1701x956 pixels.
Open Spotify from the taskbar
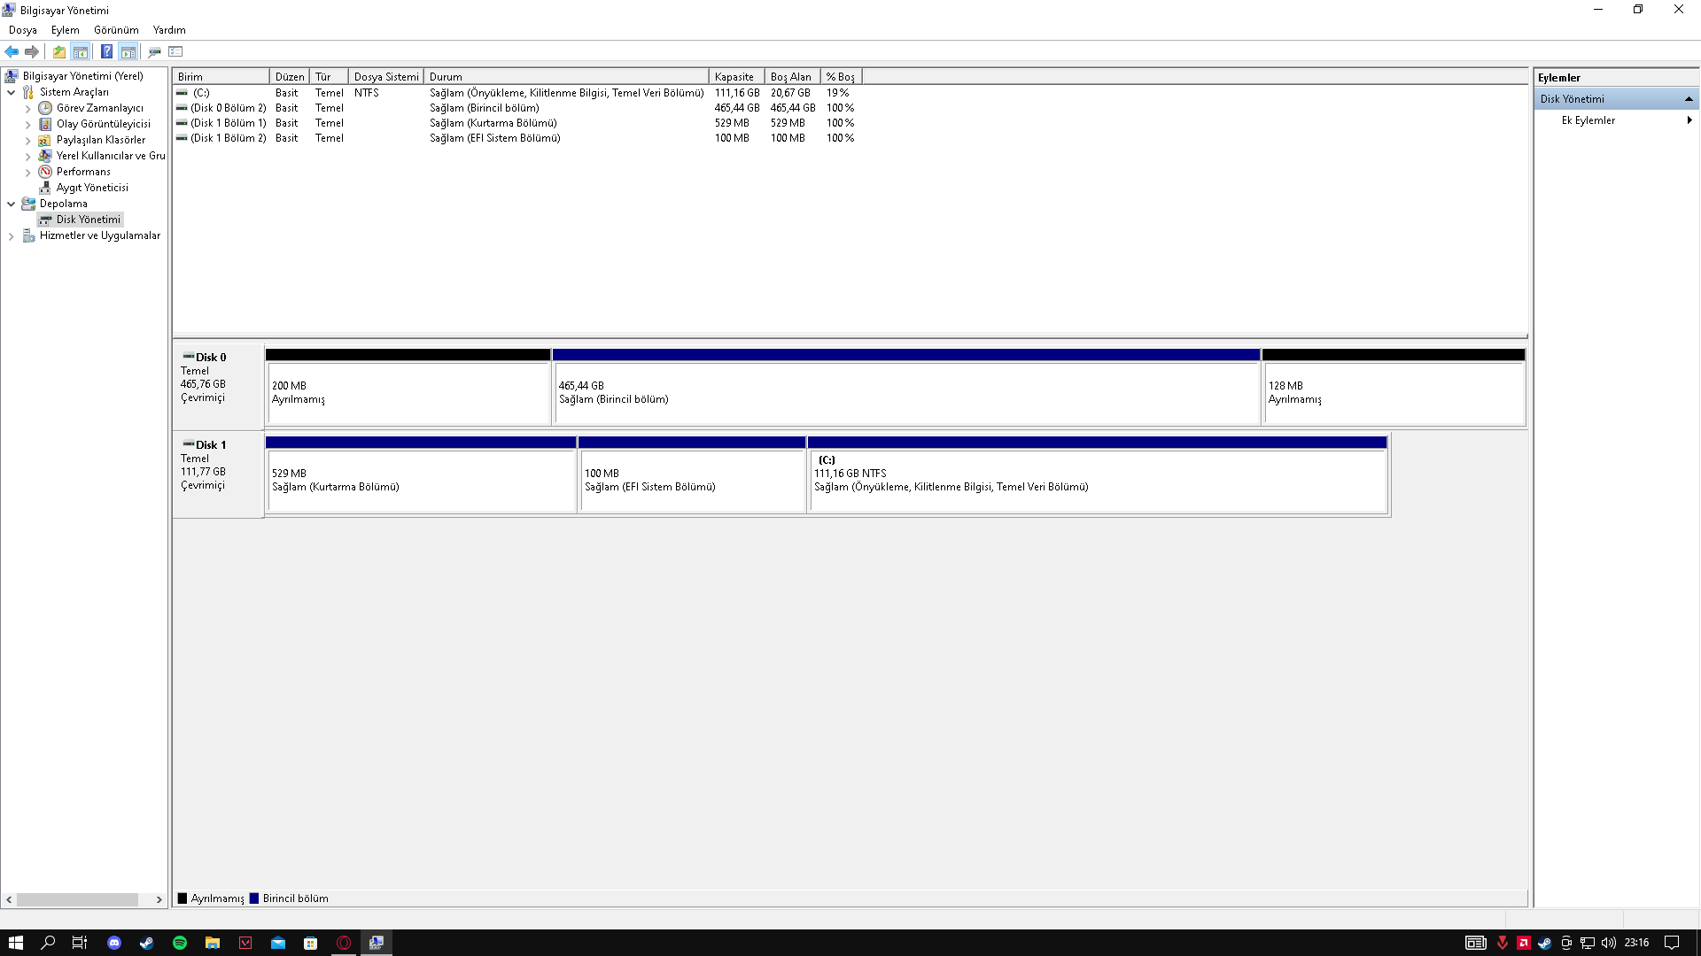(x=180, y=943)
